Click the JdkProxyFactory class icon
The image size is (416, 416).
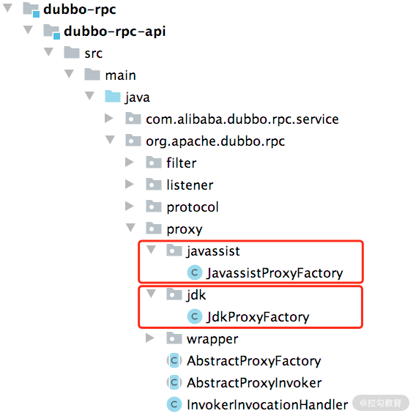coord(195,316)
